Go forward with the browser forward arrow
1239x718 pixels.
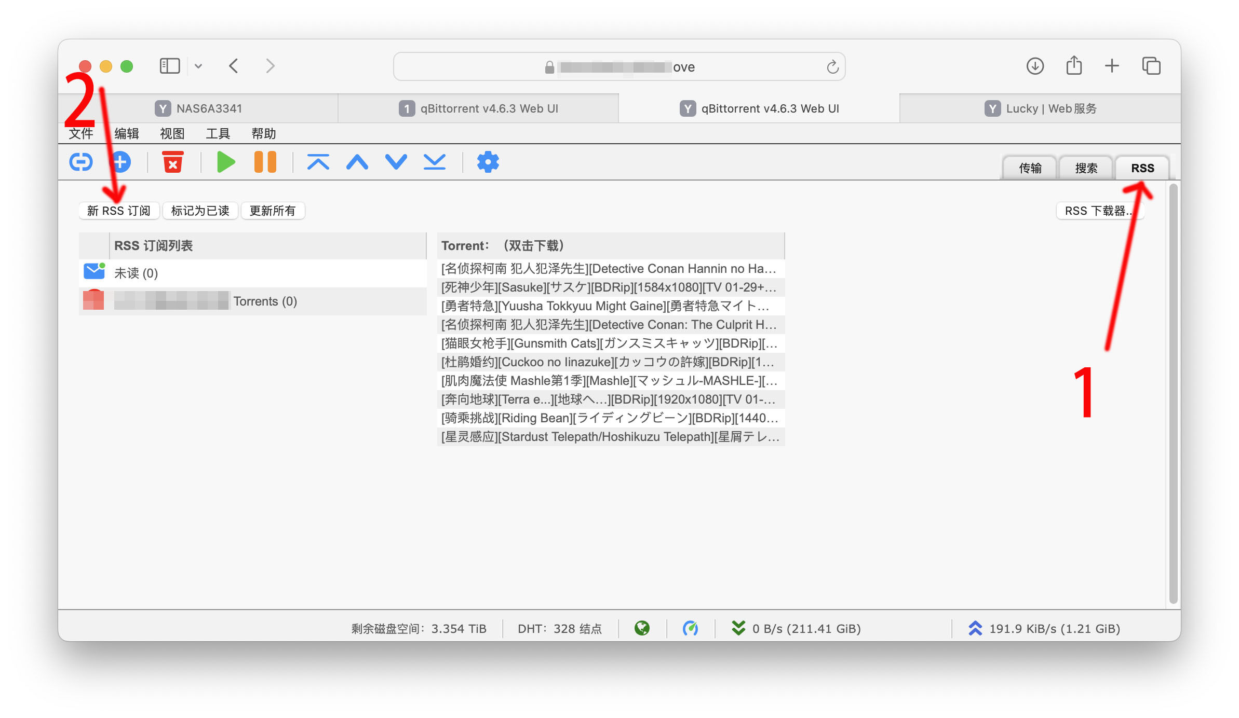click(x=270, y=66)
